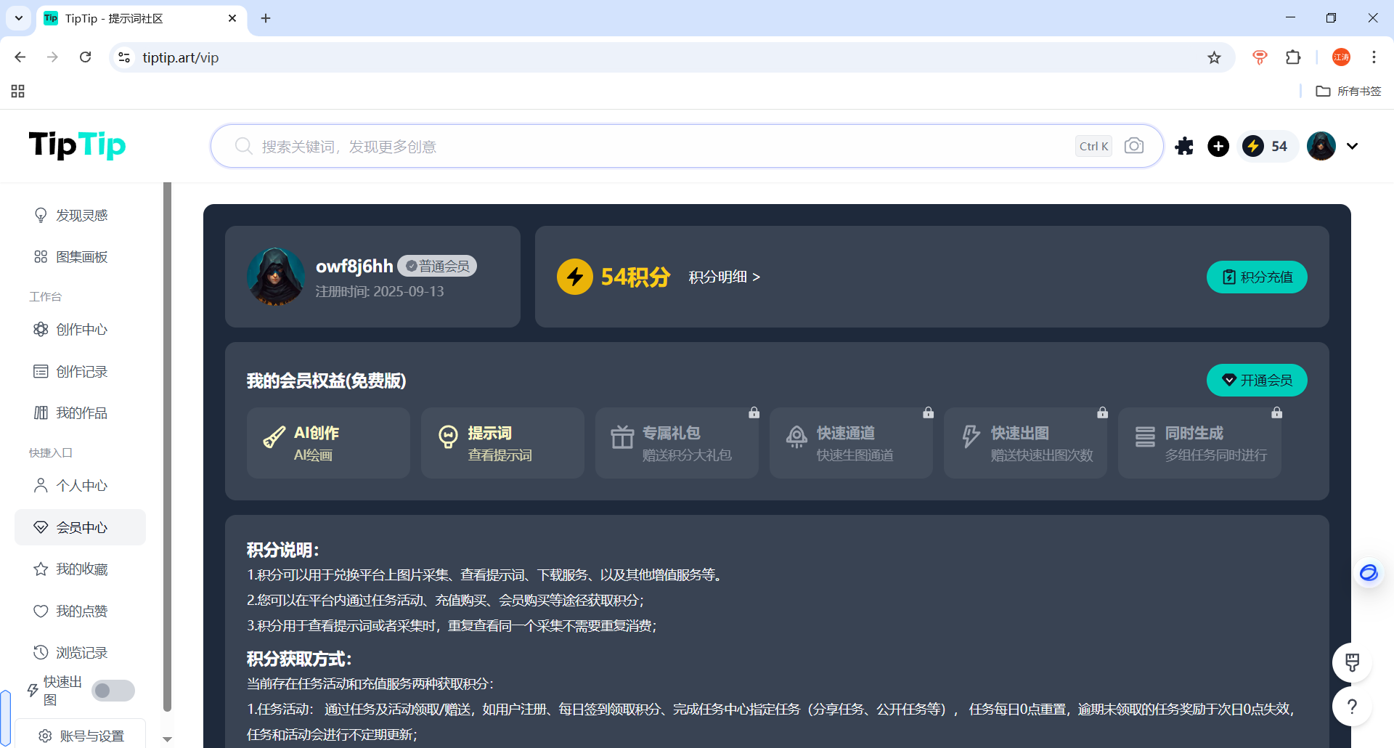Click the lightning points badge showing 54
The height and width of the screenshot is (748, 1394).
pyautogui.click(x=1267, y=146)
